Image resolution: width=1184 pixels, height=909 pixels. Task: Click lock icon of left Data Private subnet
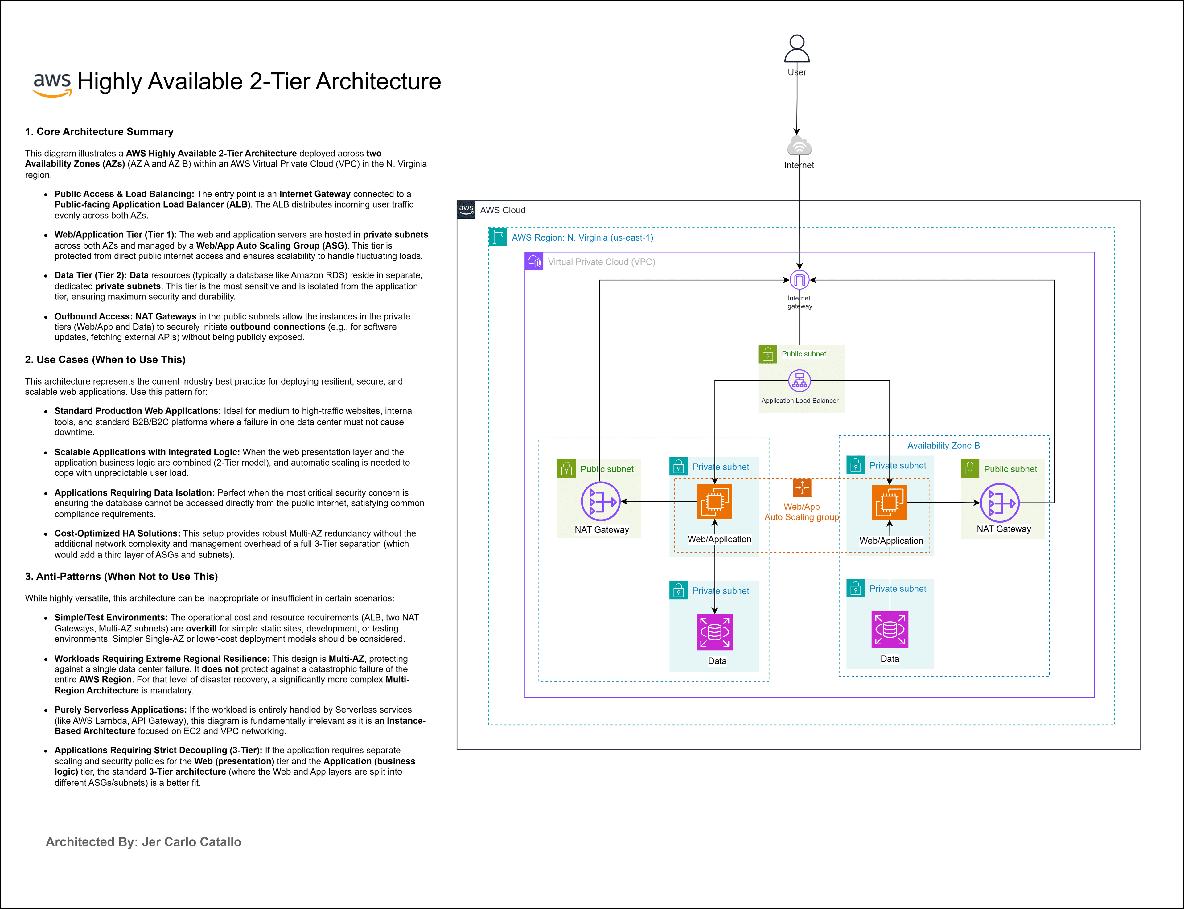pyautogui.click(x=678, y=590)
